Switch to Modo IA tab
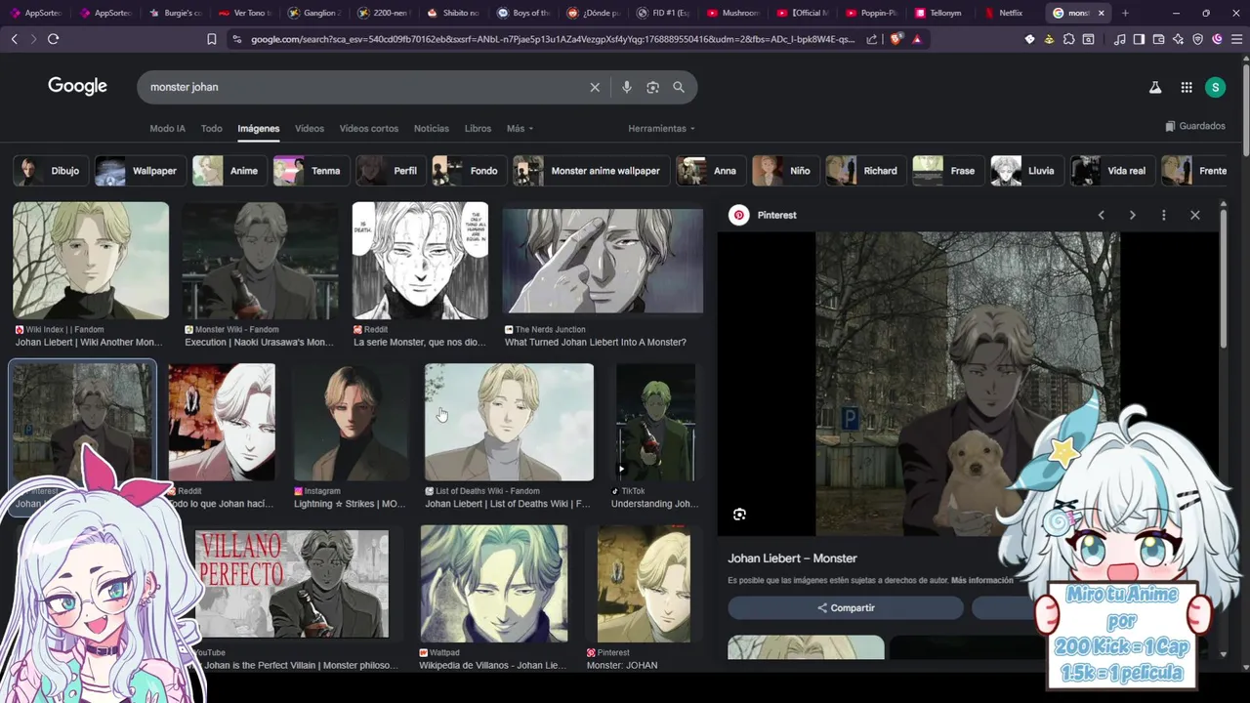The width and height of the screenshot is (1250, 703). tap(167, 129)
